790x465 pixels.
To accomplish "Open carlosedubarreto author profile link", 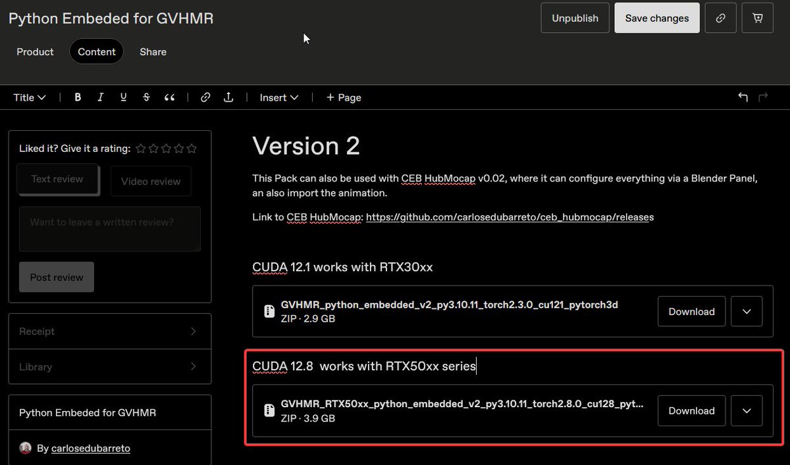I will click(91, 448).
